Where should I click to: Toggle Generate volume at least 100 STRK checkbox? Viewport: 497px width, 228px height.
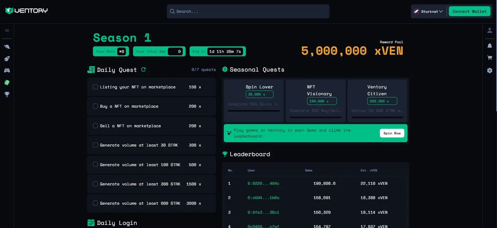pos(95,165)
